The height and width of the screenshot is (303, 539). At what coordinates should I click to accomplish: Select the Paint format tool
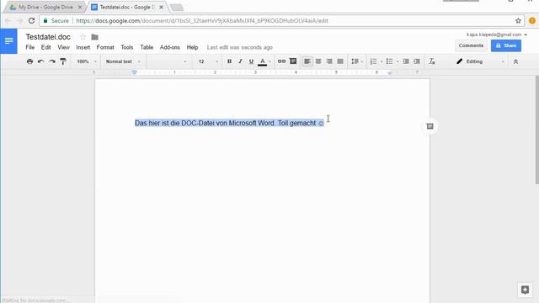tap(63, 61)
